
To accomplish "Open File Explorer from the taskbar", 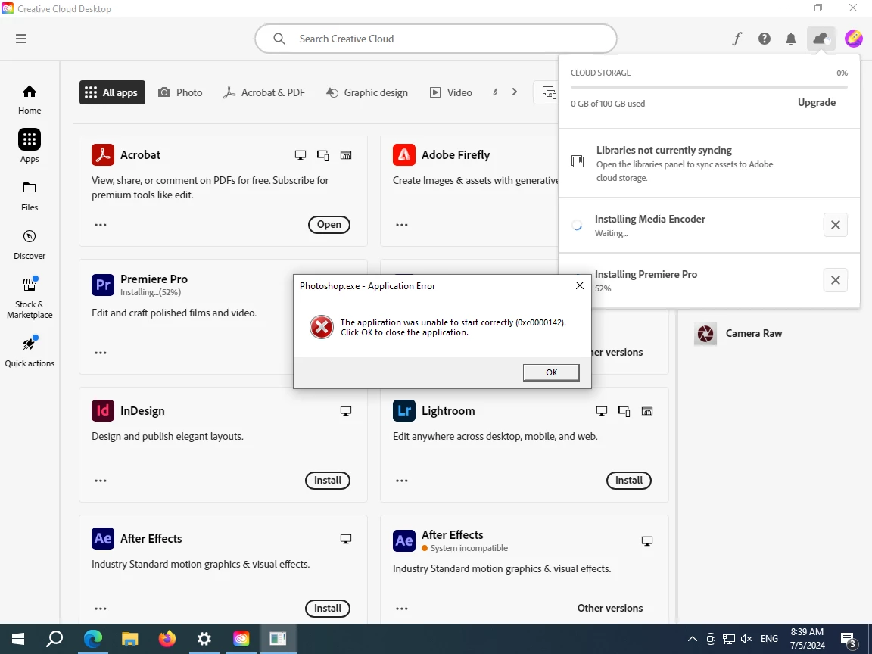I will 129,639.
